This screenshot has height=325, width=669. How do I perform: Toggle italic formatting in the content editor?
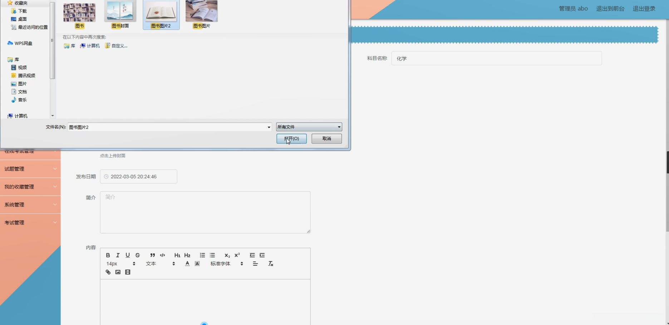(118, 255)
